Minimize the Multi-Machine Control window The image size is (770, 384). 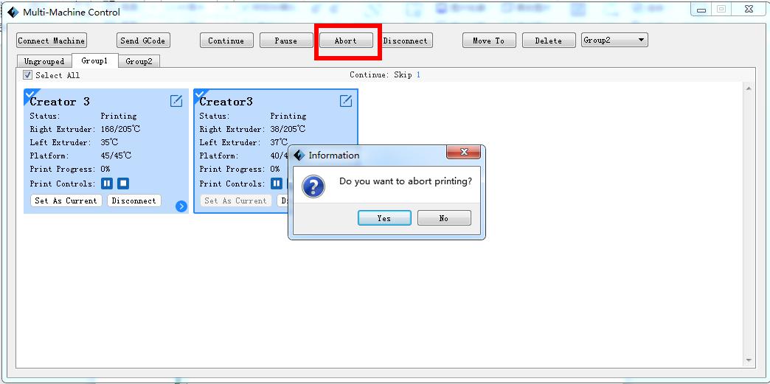[701, 10]
